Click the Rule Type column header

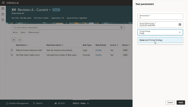click(87, 45)
